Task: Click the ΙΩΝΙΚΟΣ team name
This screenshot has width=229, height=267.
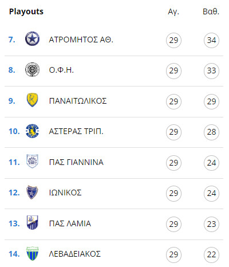Action: point(65,193)
